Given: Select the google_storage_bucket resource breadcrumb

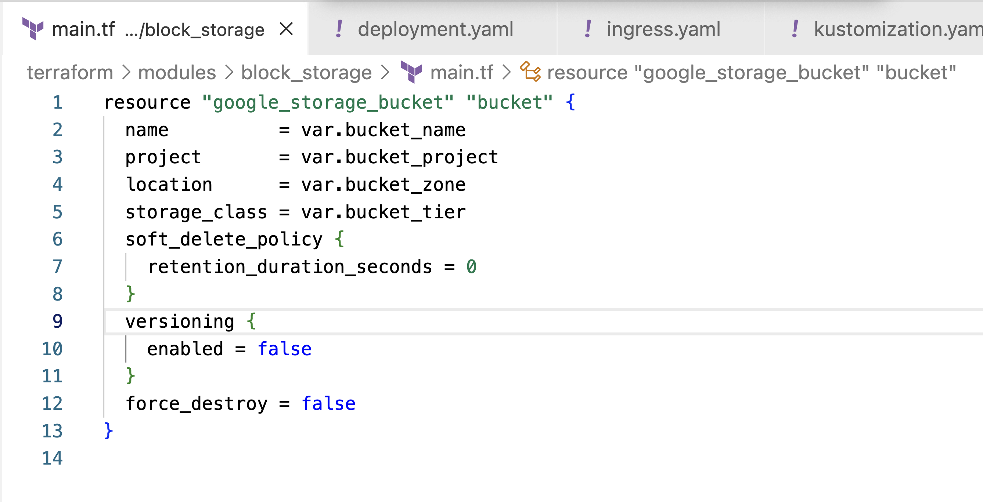Looking at the screenshot, I should pyautogui.click(x=751, y=72).
